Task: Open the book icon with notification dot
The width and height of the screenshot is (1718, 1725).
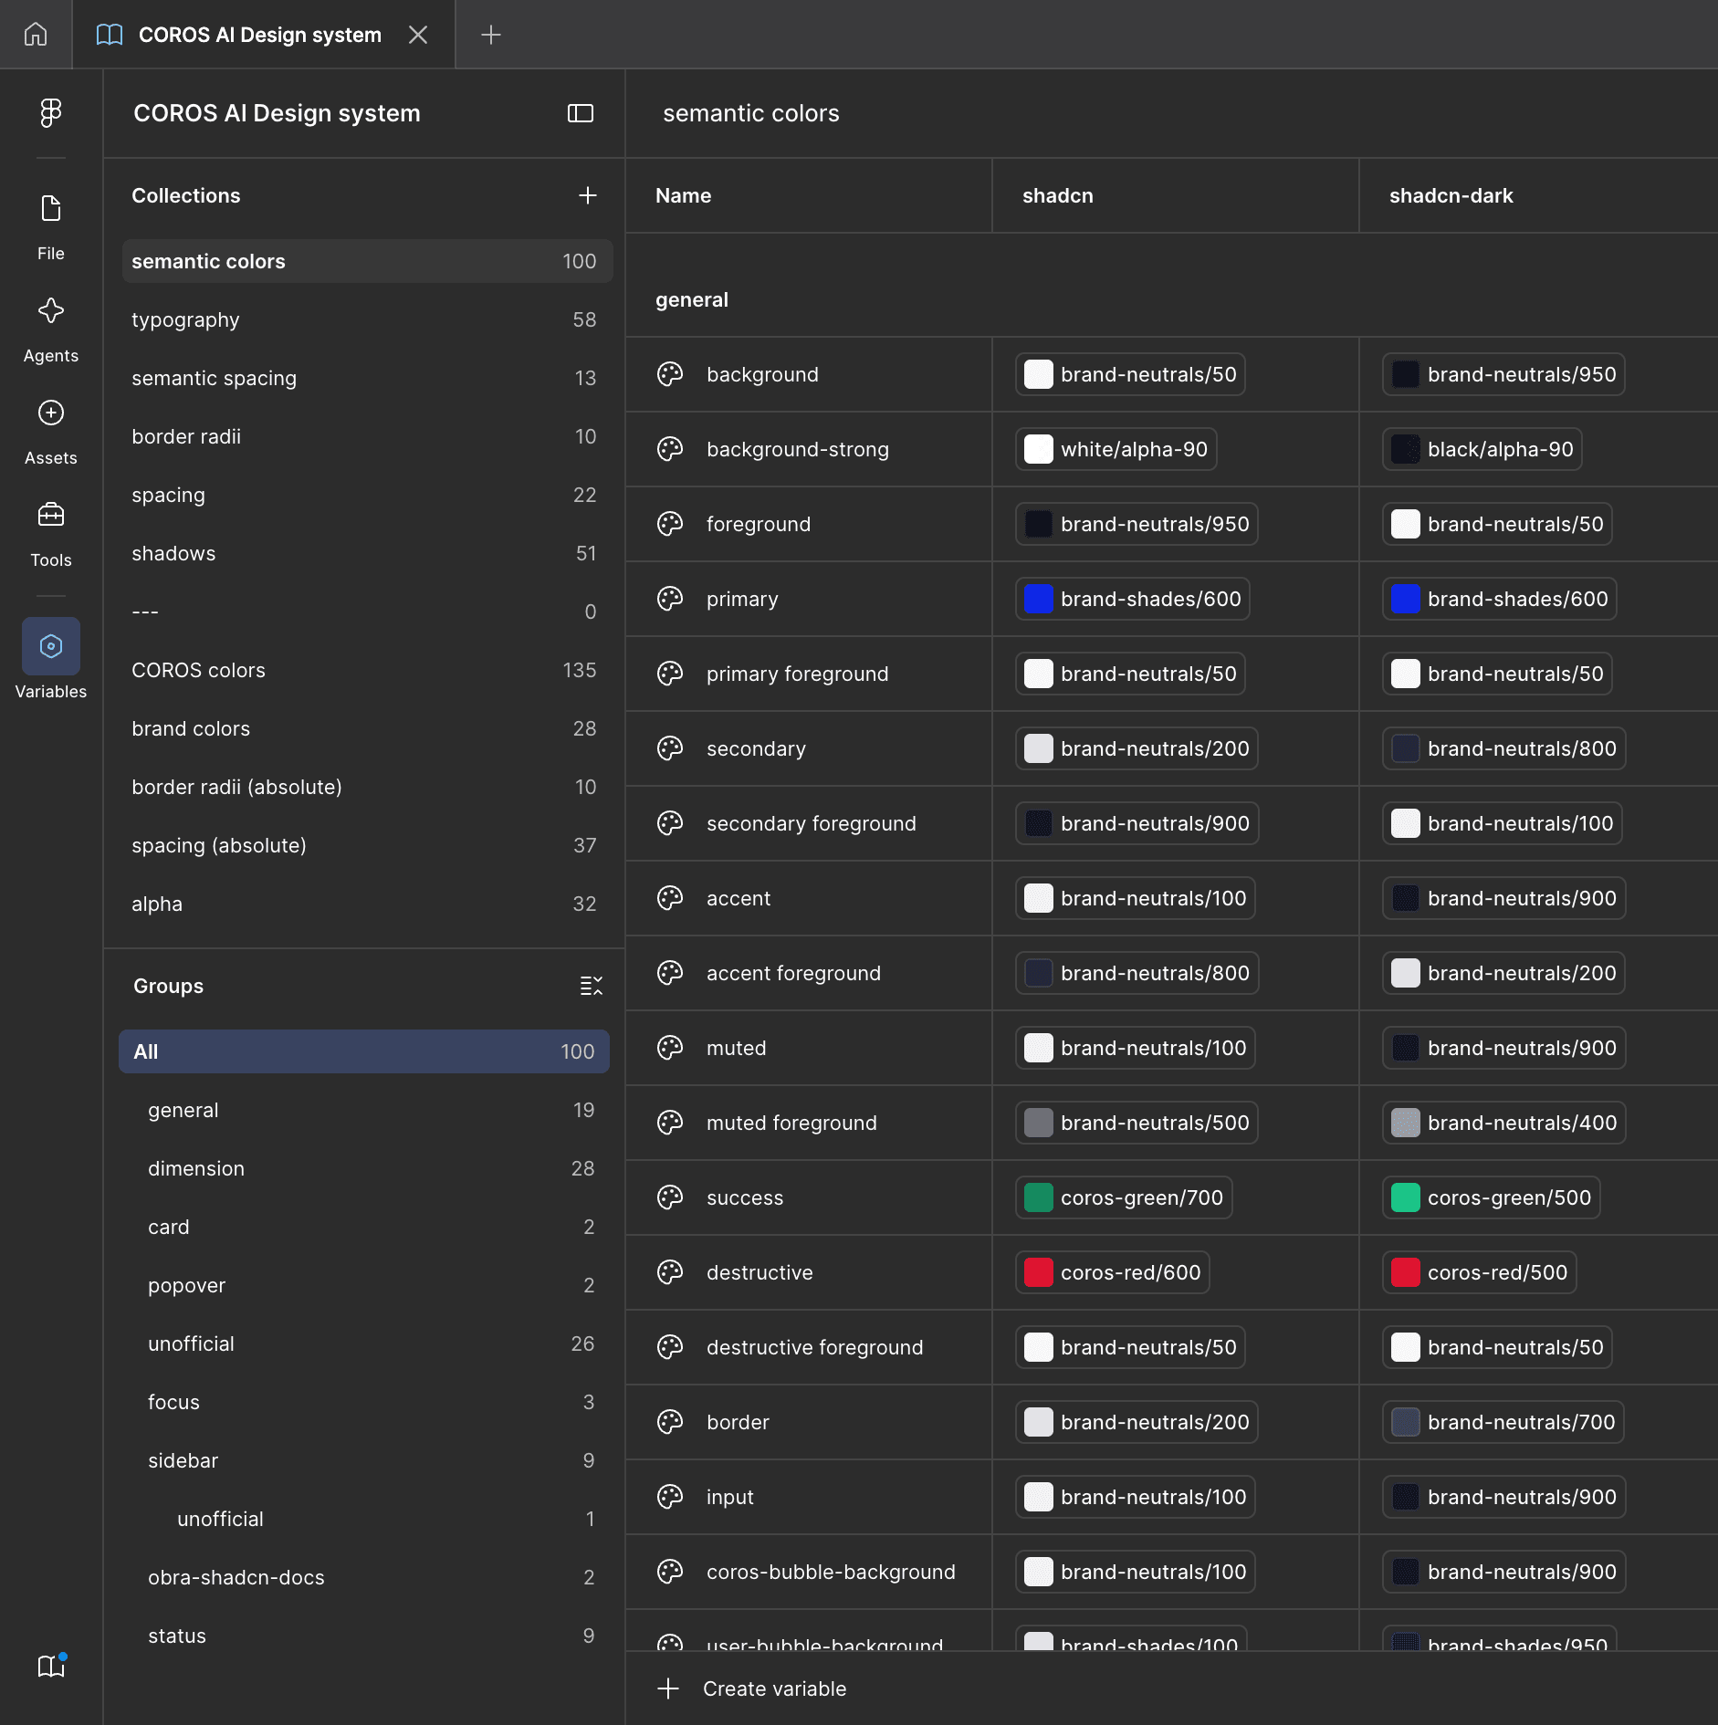Action: tap(51, 1667)
